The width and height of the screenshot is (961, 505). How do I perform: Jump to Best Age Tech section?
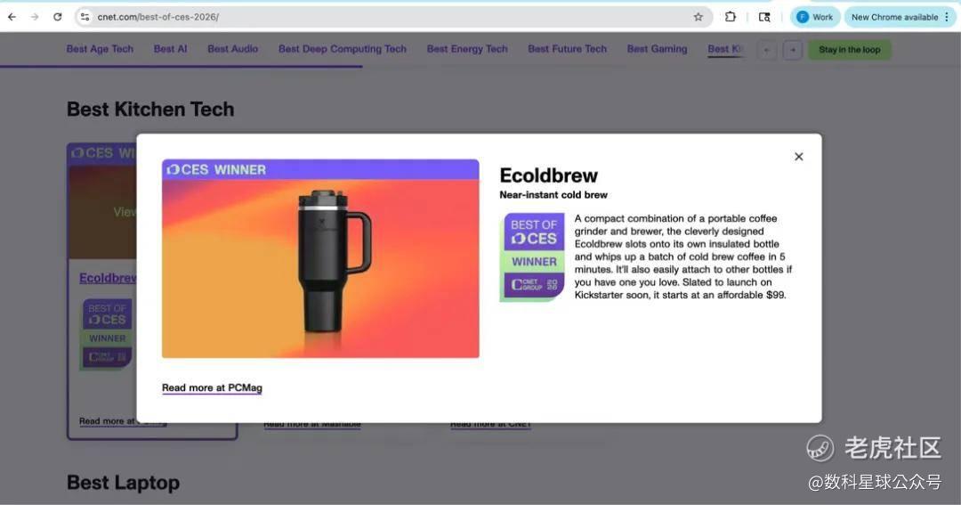point(100,49)
